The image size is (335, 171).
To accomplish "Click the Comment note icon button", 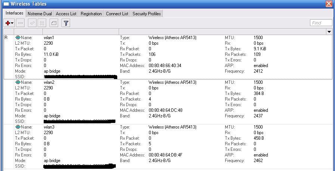I will pyautogui.click(x=54, y=23).
